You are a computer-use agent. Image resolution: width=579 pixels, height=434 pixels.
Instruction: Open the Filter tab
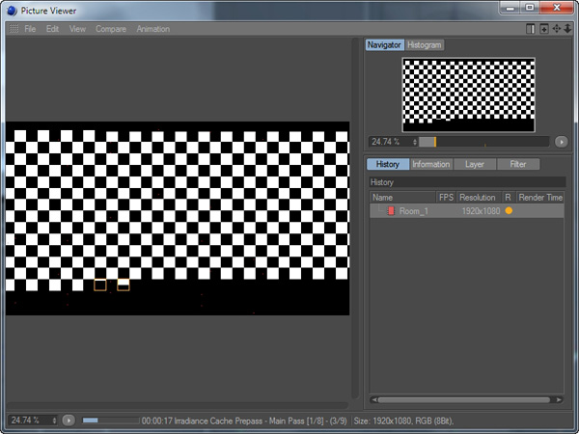pyautogui.click(x=518, y=165)
